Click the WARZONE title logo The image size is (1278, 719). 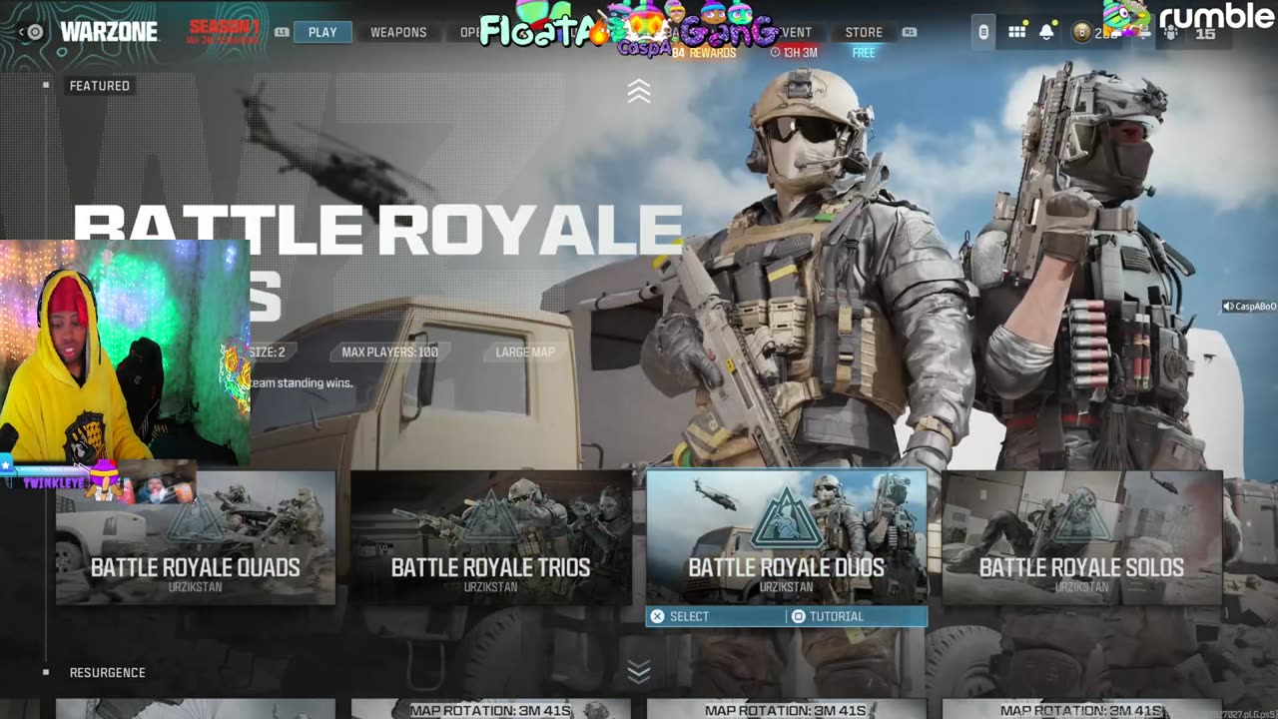pyautogui.click(x=109, y=32)
